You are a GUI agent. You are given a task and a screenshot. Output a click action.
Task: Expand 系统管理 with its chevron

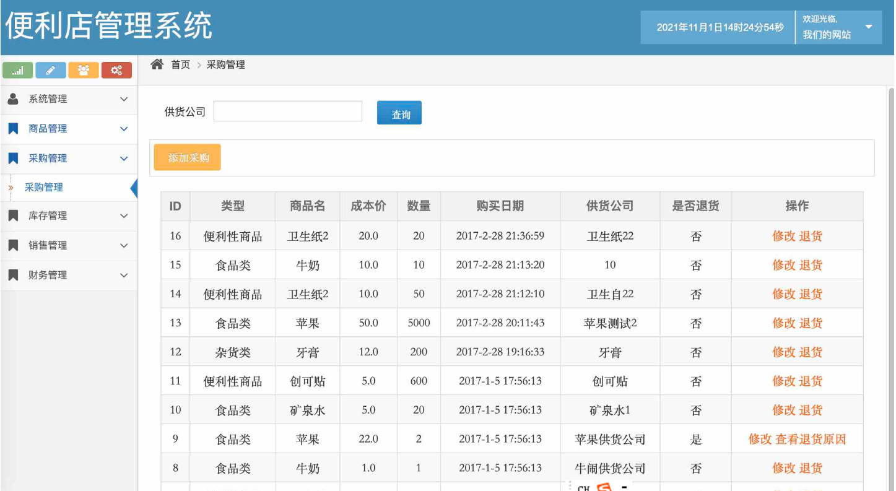pos(124,99)
